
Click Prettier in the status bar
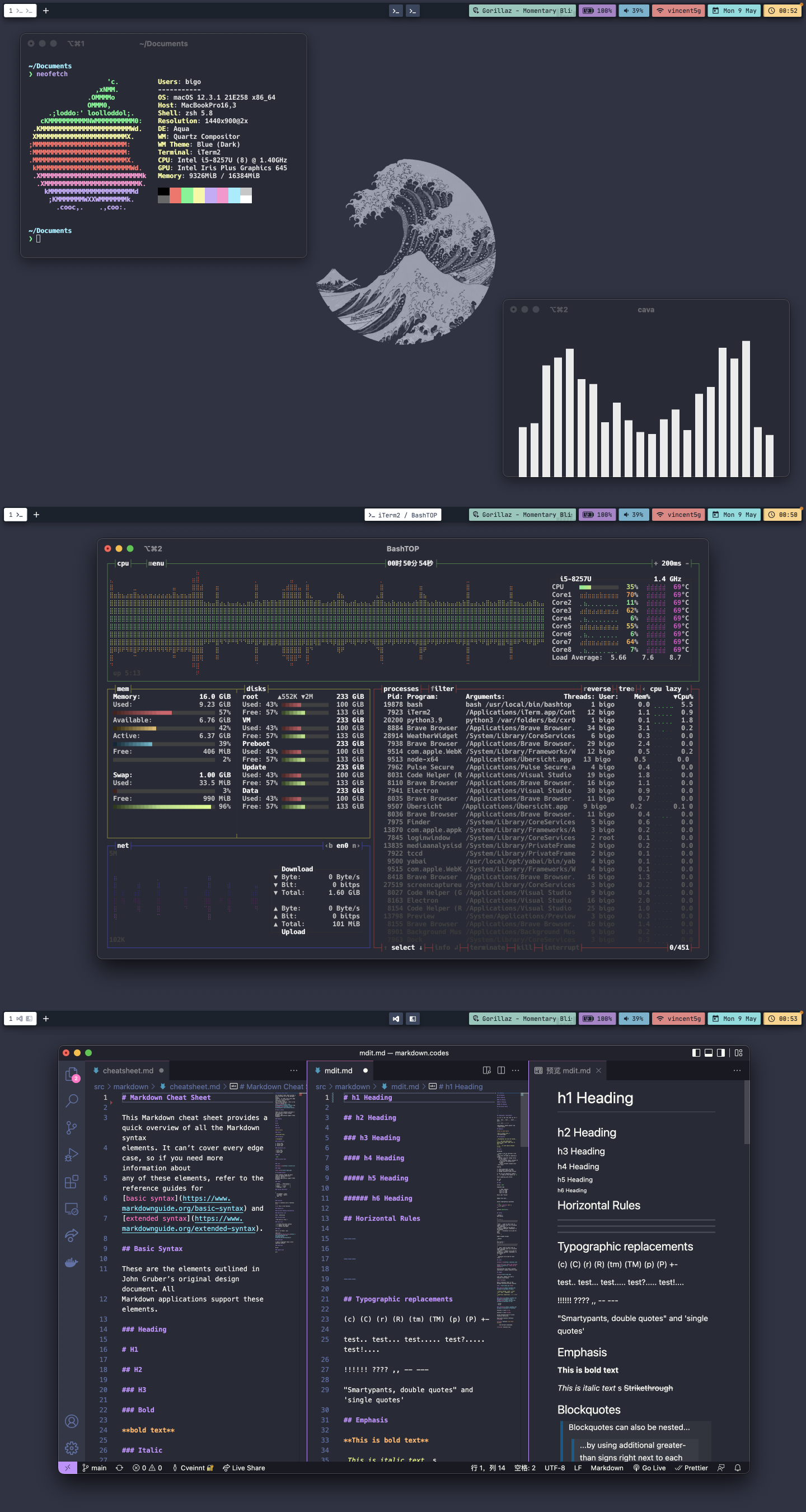[x=692, y=1467]
